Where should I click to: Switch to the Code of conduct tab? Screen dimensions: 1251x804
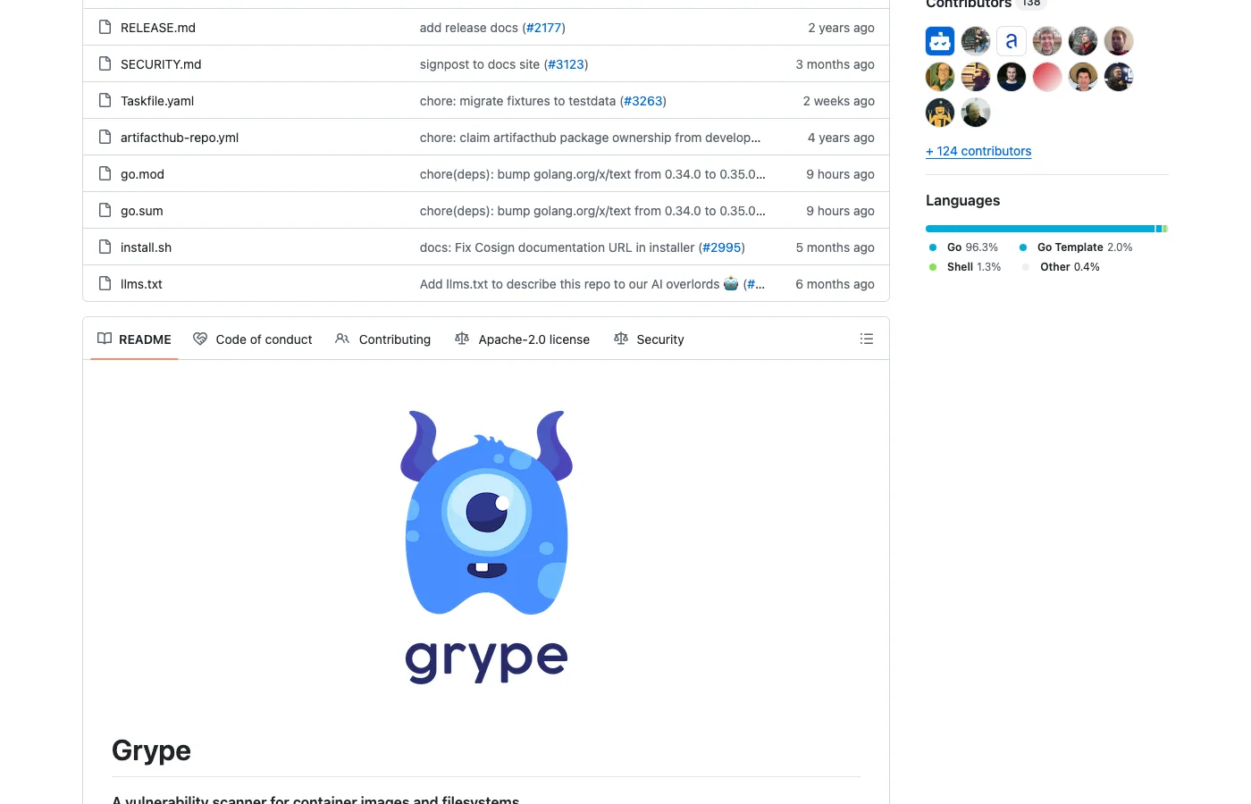click(x=264, y=339)
